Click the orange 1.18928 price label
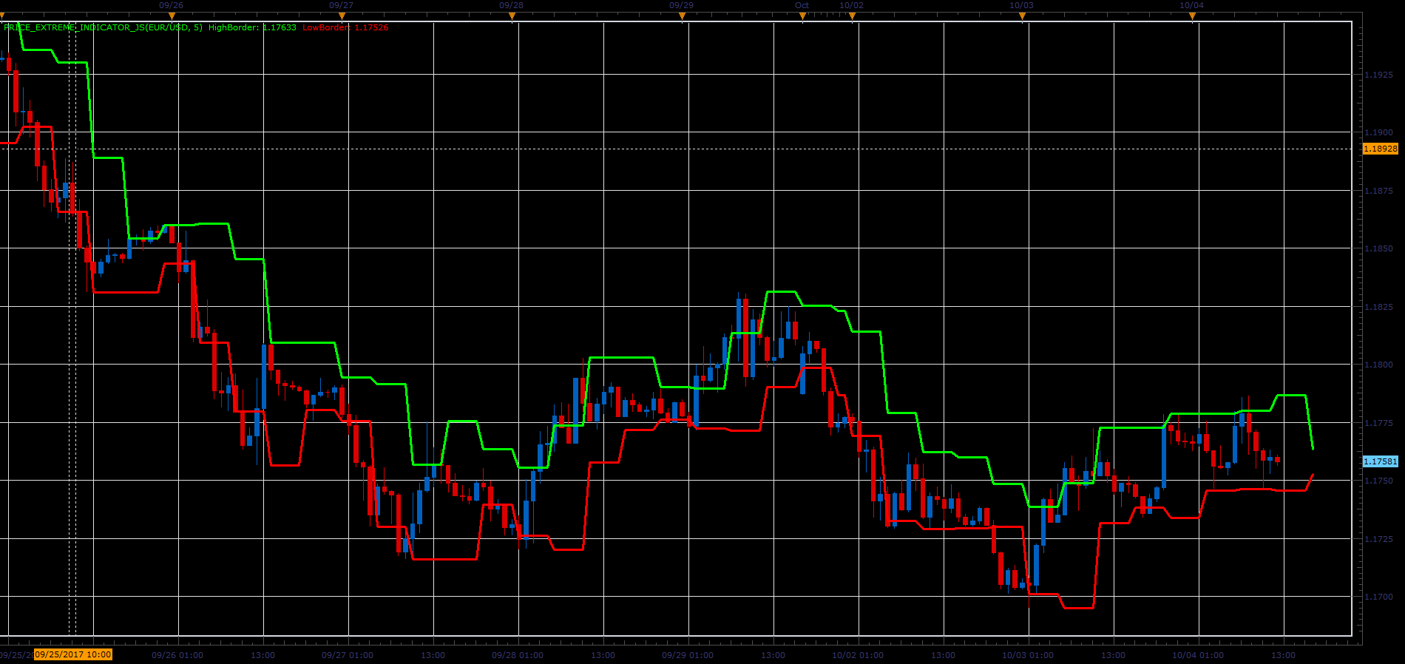1405x664 pixels. (x=1381, y=149)
